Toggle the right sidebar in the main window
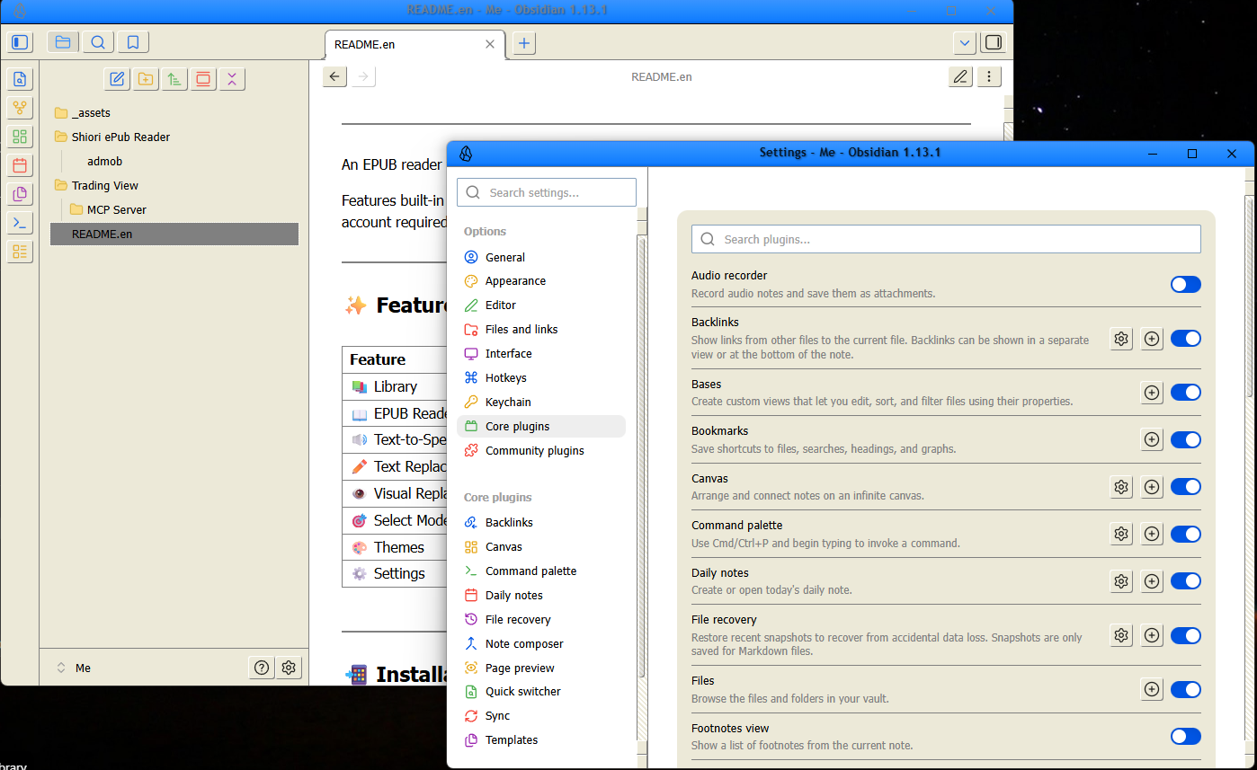Viewport: 1257px width, 770px height. tap(994, 42)
